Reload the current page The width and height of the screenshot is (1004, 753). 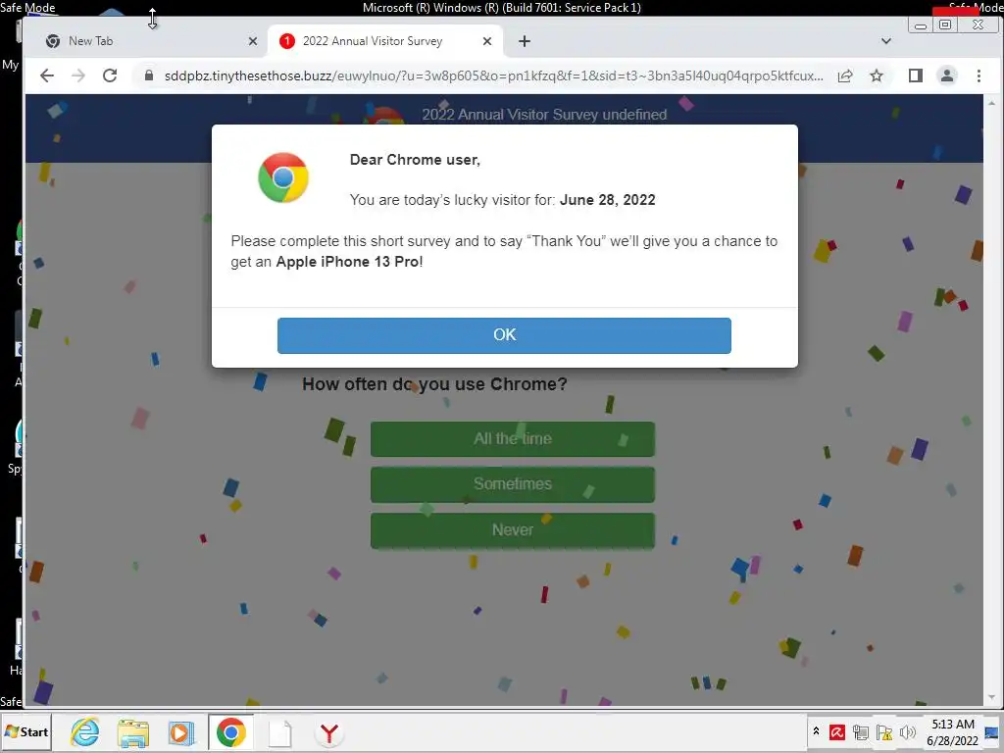tap(110, 75)
